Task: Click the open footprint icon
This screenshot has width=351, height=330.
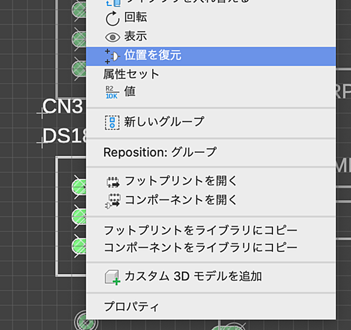Action: point(113,182)
